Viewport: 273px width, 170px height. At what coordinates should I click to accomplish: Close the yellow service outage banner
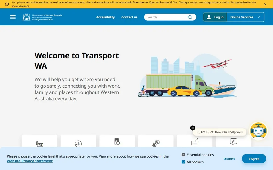[265, 4]
